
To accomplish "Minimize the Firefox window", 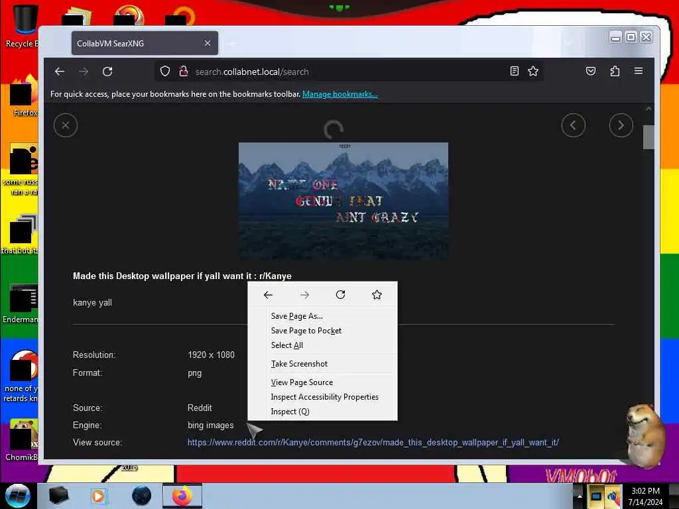I will pyautogui.click(x=615, y=38).
